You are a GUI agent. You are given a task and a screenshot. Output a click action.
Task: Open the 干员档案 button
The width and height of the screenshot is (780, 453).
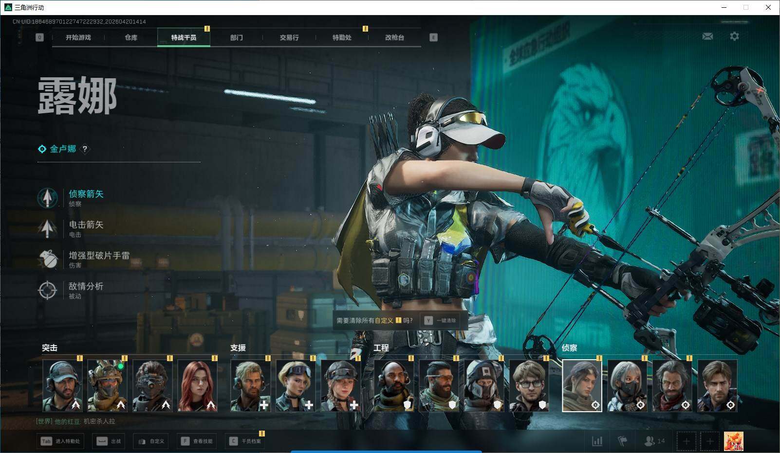(x=245, y=441)
